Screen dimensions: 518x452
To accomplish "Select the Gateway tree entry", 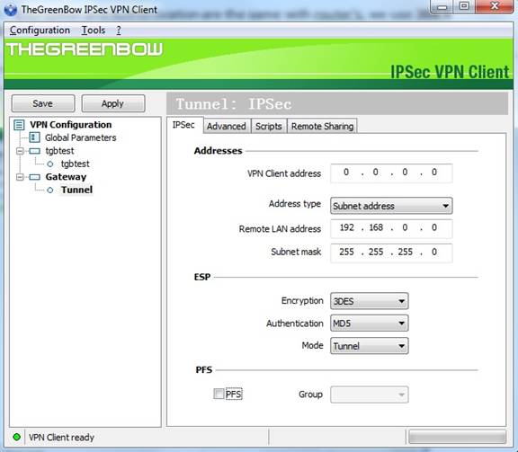I will coord(66,177).
